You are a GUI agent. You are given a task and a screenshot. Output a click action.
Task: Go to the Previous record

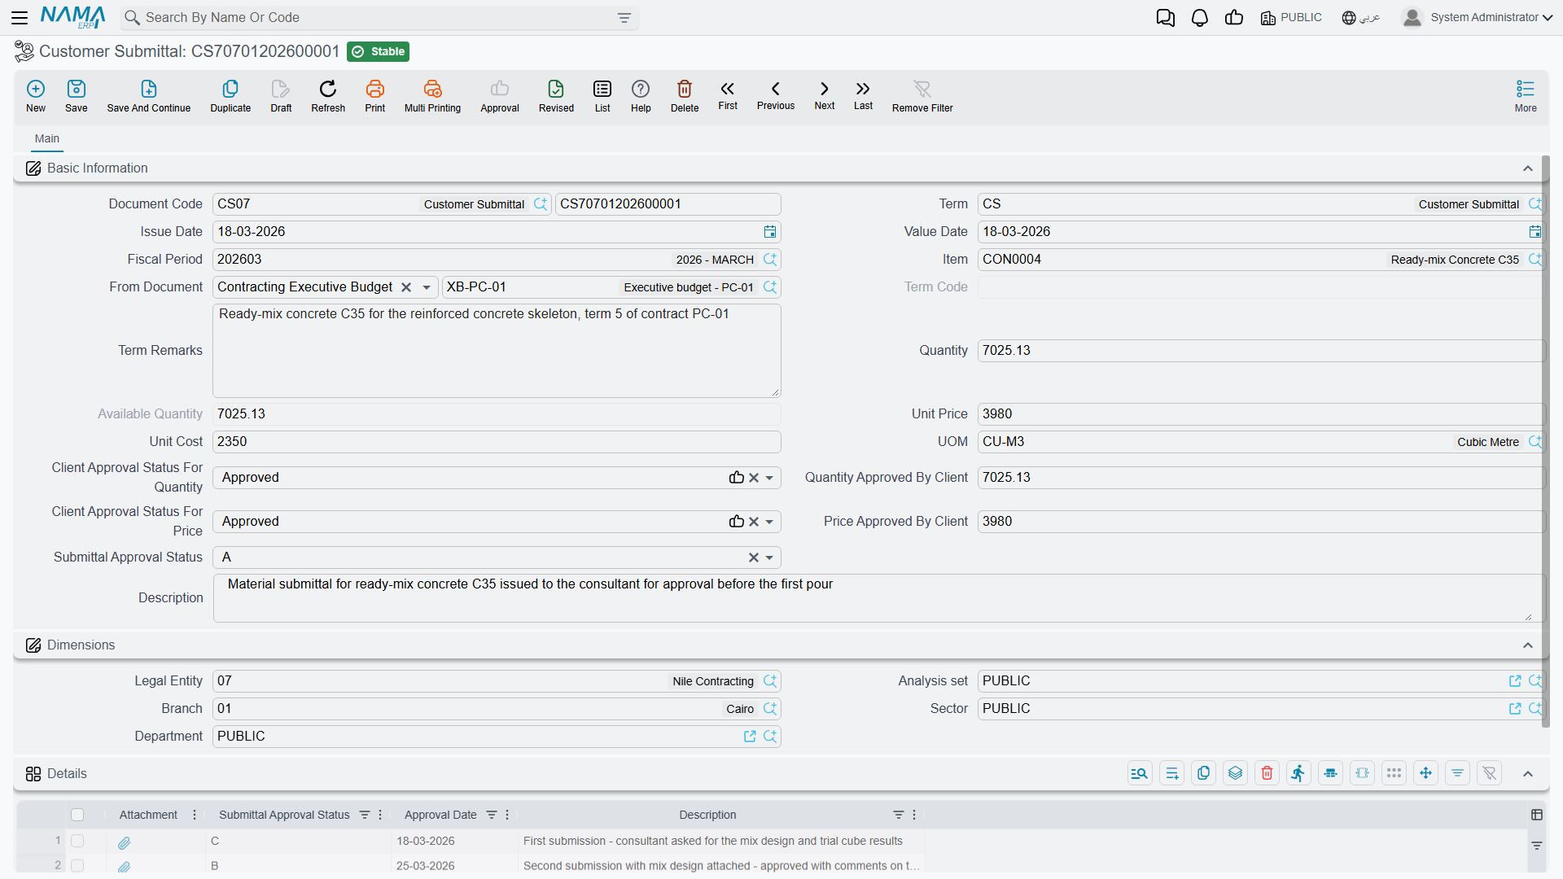point(776,94)
